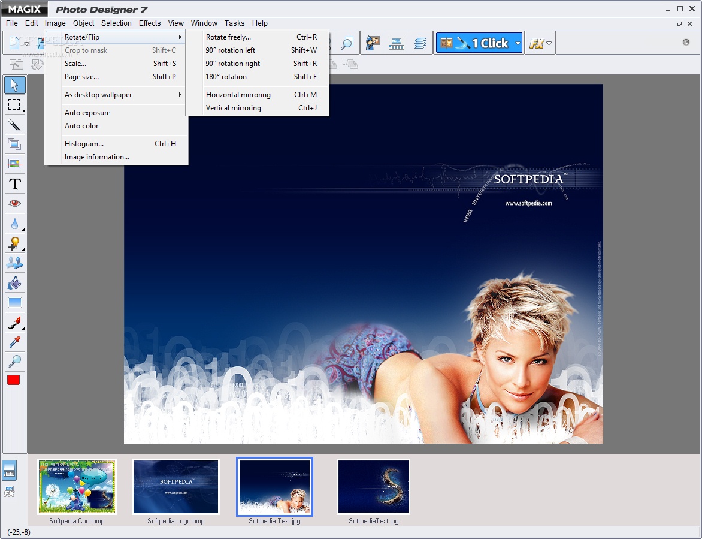This screenshot has width=702, height=539.
Task: Select the paintbrush tool
Action: pyautogui.click(x=14, y=323)
